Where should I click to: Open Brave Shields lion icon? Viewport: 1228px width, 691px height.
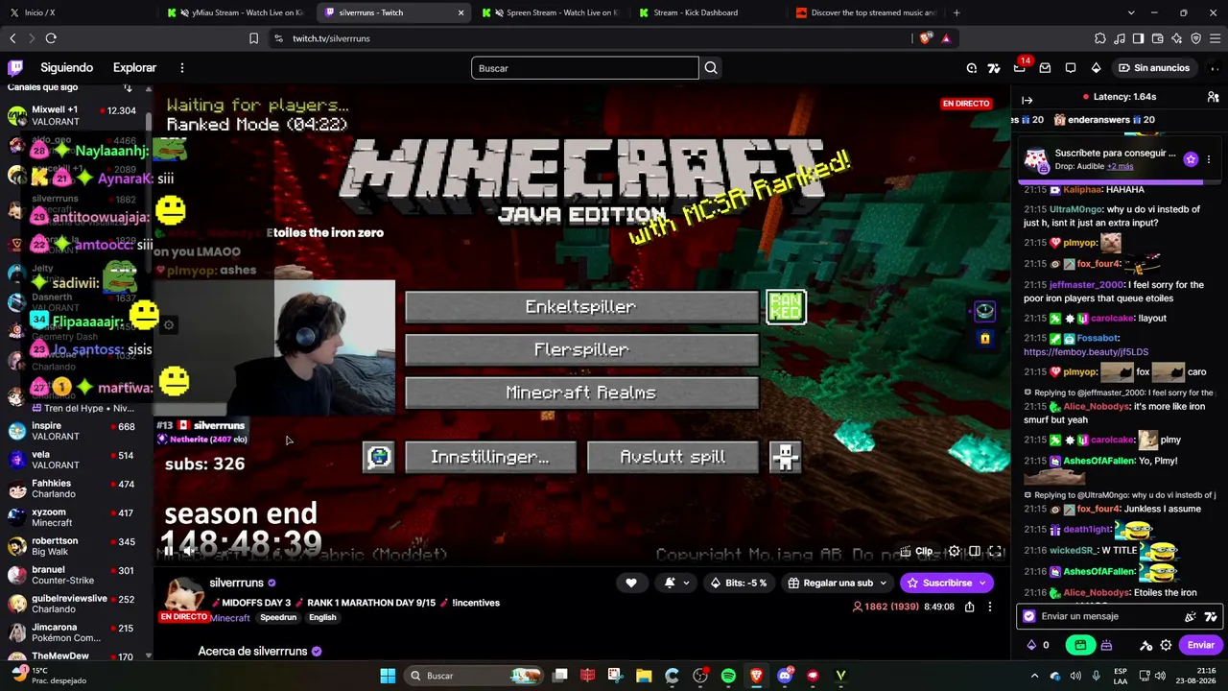925,38
